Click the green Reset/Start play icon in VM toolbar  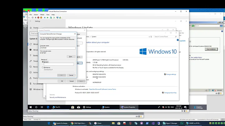click(x=47, y=17)
